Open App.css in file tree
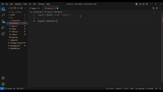The height and width of the screenshot is (92, 163). click(x=14, y=26)
